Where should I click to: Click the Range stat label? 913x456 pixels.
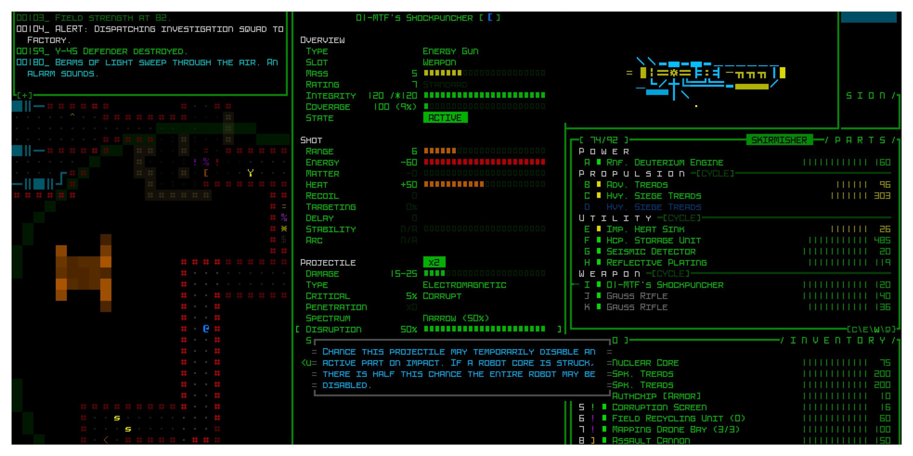point(319,151)
